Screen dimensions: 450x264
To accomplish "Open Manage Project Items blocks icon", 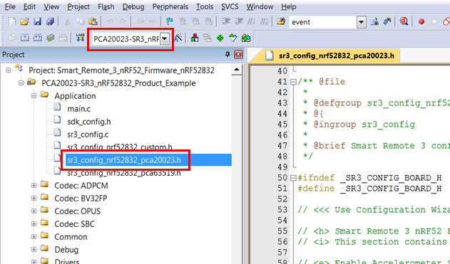I will pyautogui.click(x=195, y=38).
